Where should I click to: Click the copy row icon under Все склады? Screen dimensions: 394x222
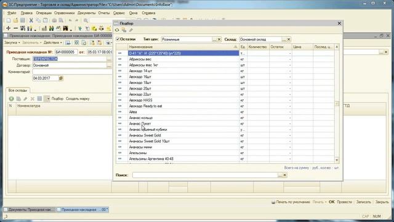18,99
